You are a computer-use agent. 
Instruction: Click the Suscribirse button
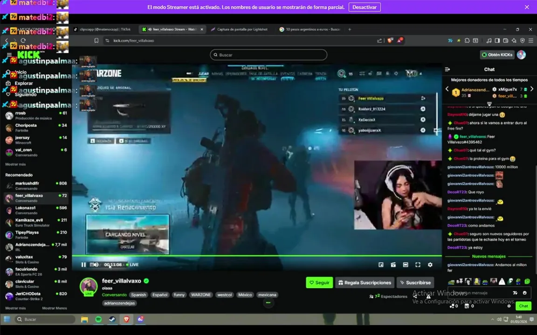[x=415, y=283]
